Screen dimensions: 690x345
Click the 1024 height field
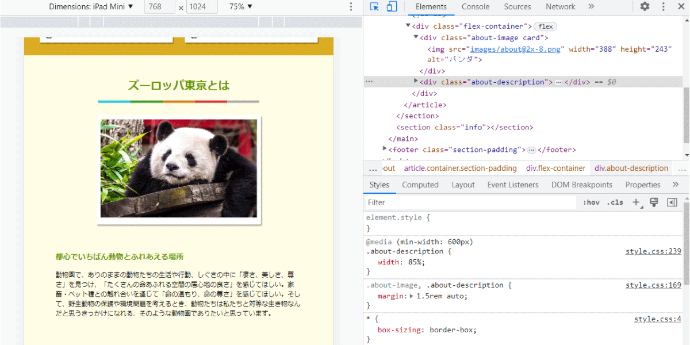tap(202, 7)
